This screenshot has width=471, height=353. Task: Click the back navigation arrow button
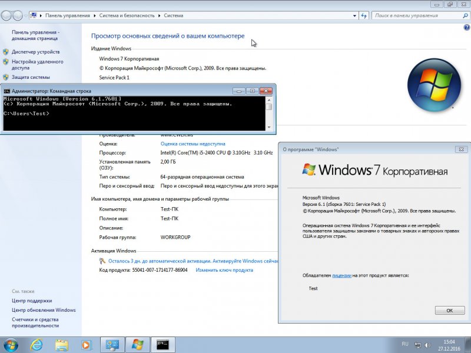tap(6, 15)
